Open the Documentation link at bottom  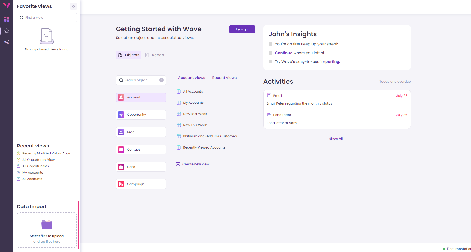click(459, 249)
